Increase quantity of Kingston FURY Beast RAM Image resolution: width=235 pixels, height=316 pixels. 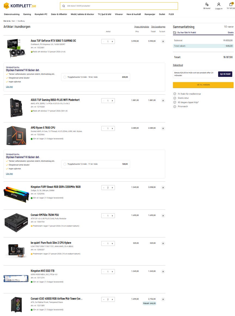pos(112,188)
